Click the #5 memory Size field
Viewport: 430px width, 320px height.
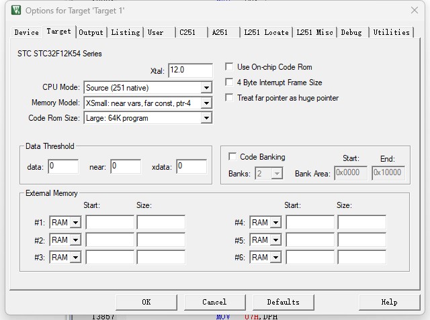click(x=362, y=239)
